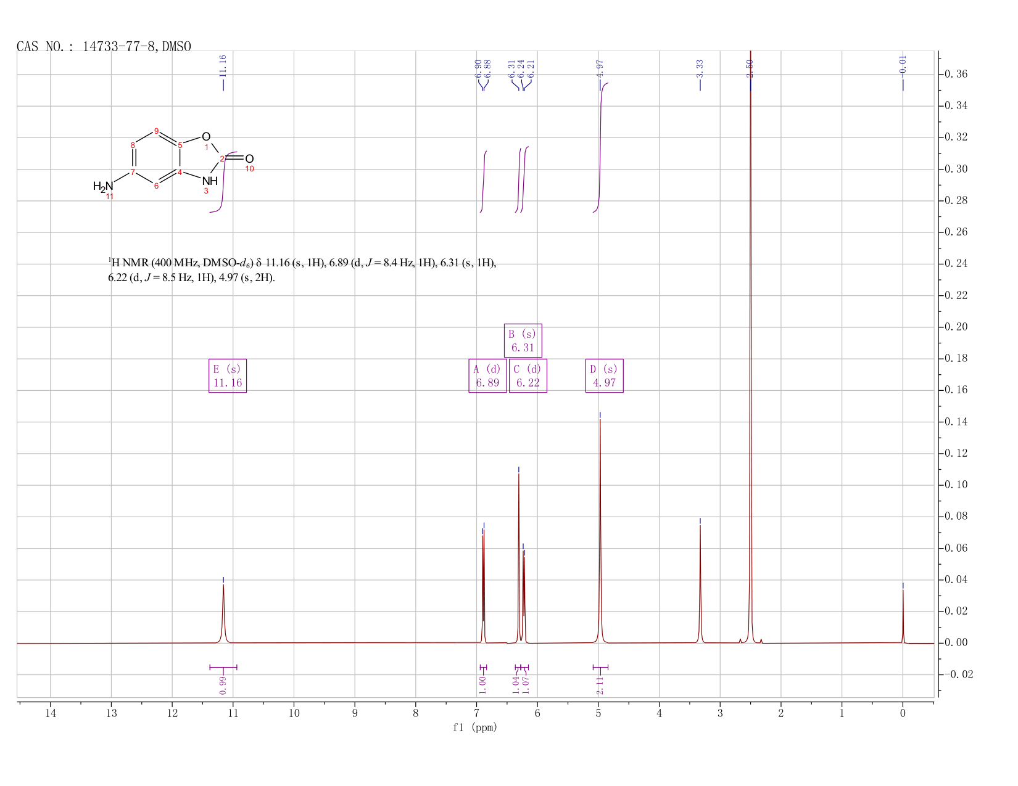
Task: Click the CAS NO. title text
Action: [104, 47]
